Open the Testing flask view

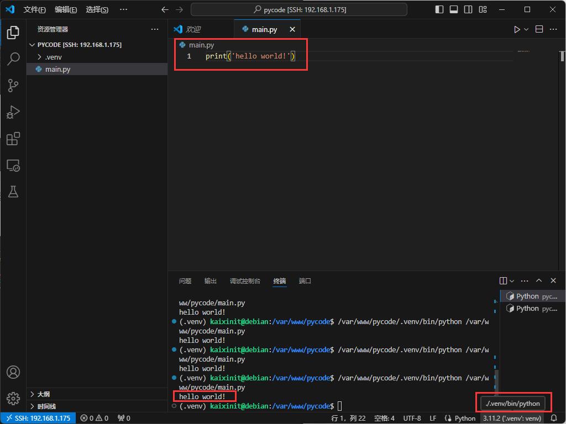[13, 192]
